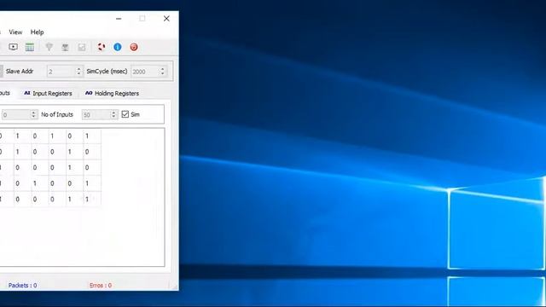This screenshot has height=307, width=546.
Task: Increase No of Inputs with up arrow
Action: pyautogui.click(x=113, y=113)
